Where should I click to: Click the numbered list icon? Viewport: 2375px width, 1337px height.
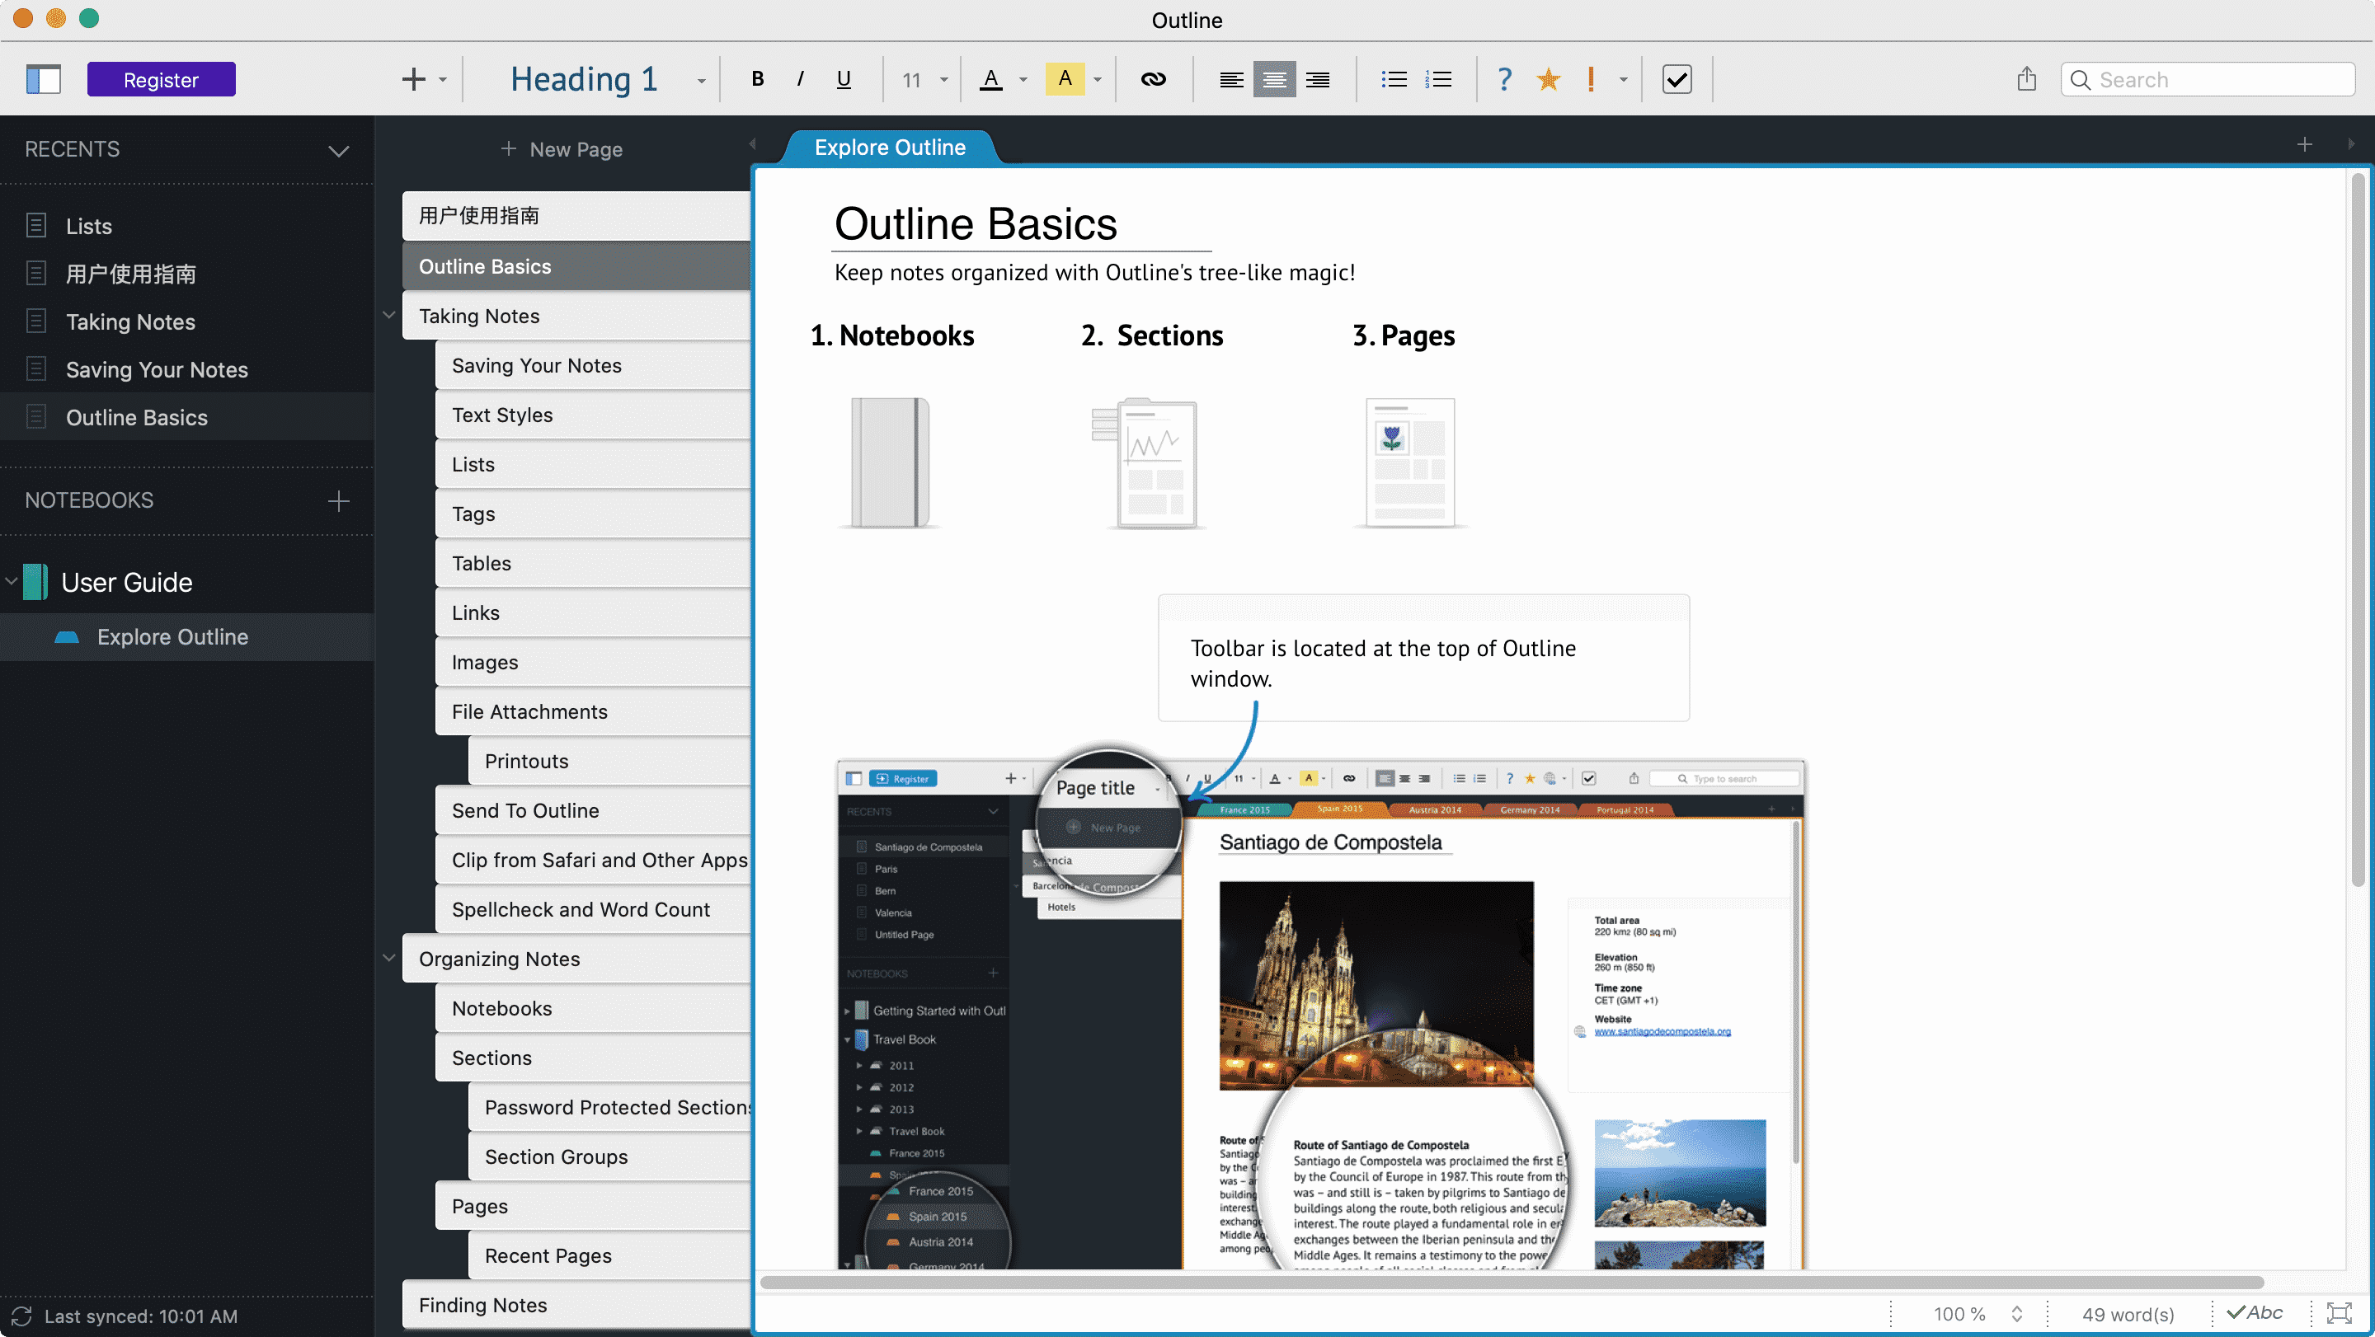click(x=1439, y=78)
